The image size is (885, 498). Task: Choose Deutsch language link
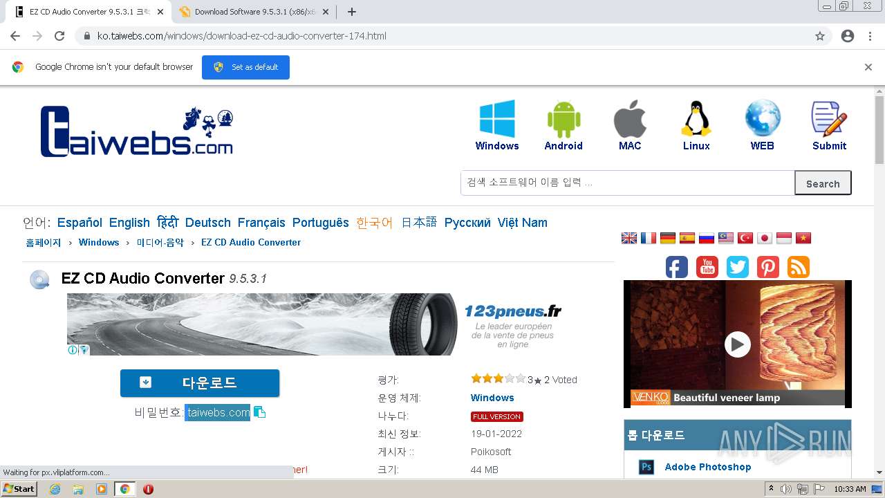tap(208, 223)
